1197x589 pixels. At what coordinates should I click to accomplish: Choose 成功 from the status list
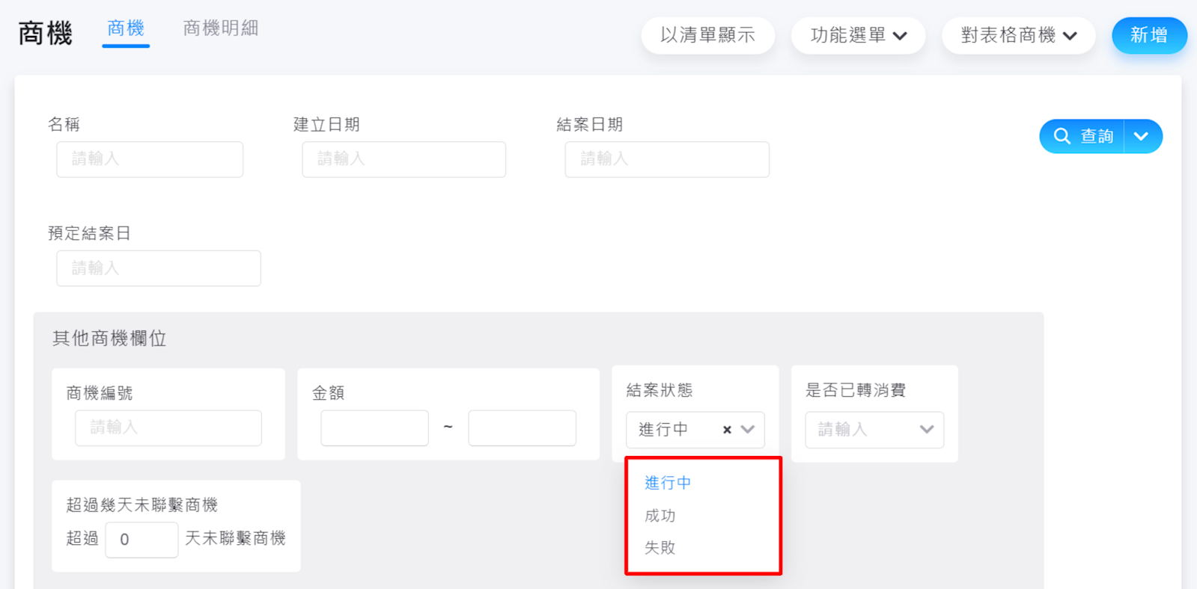click(660, 516)
